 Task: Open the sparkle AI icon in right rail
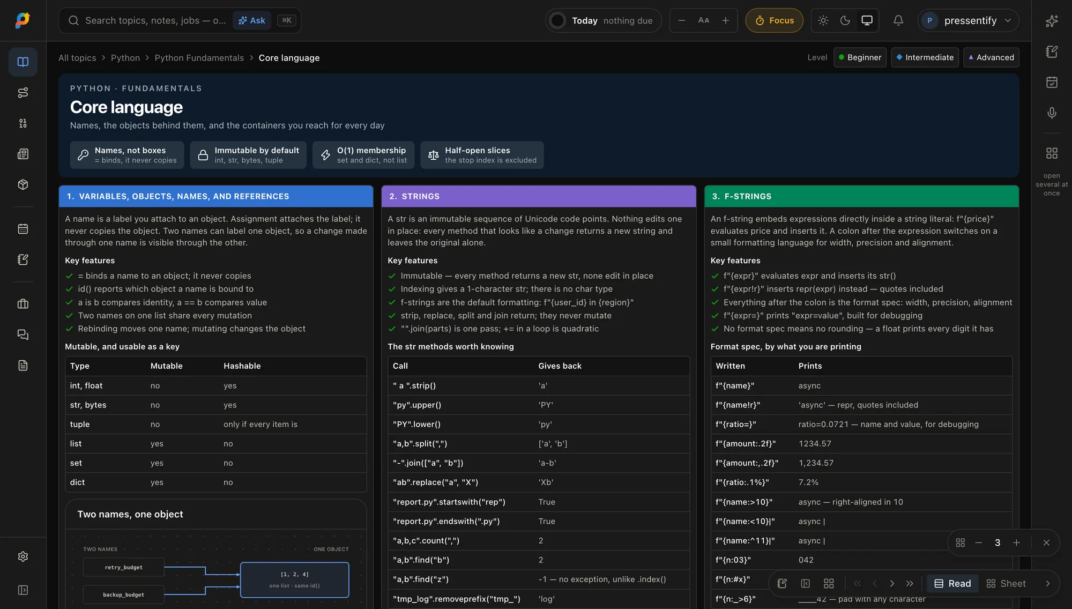tap(1052, 21)
